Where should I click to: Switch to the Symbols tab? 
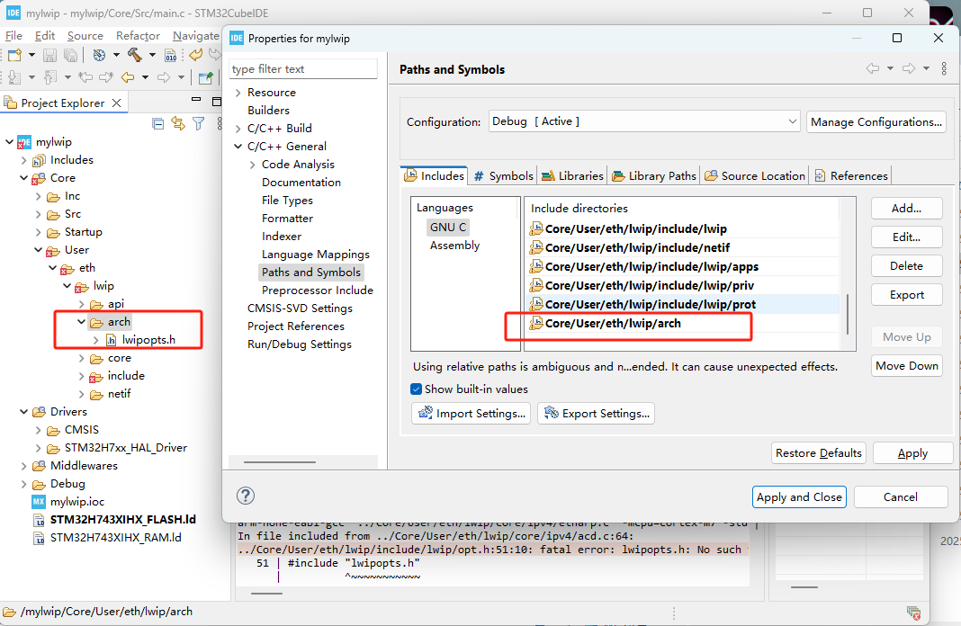click(504, 176)
